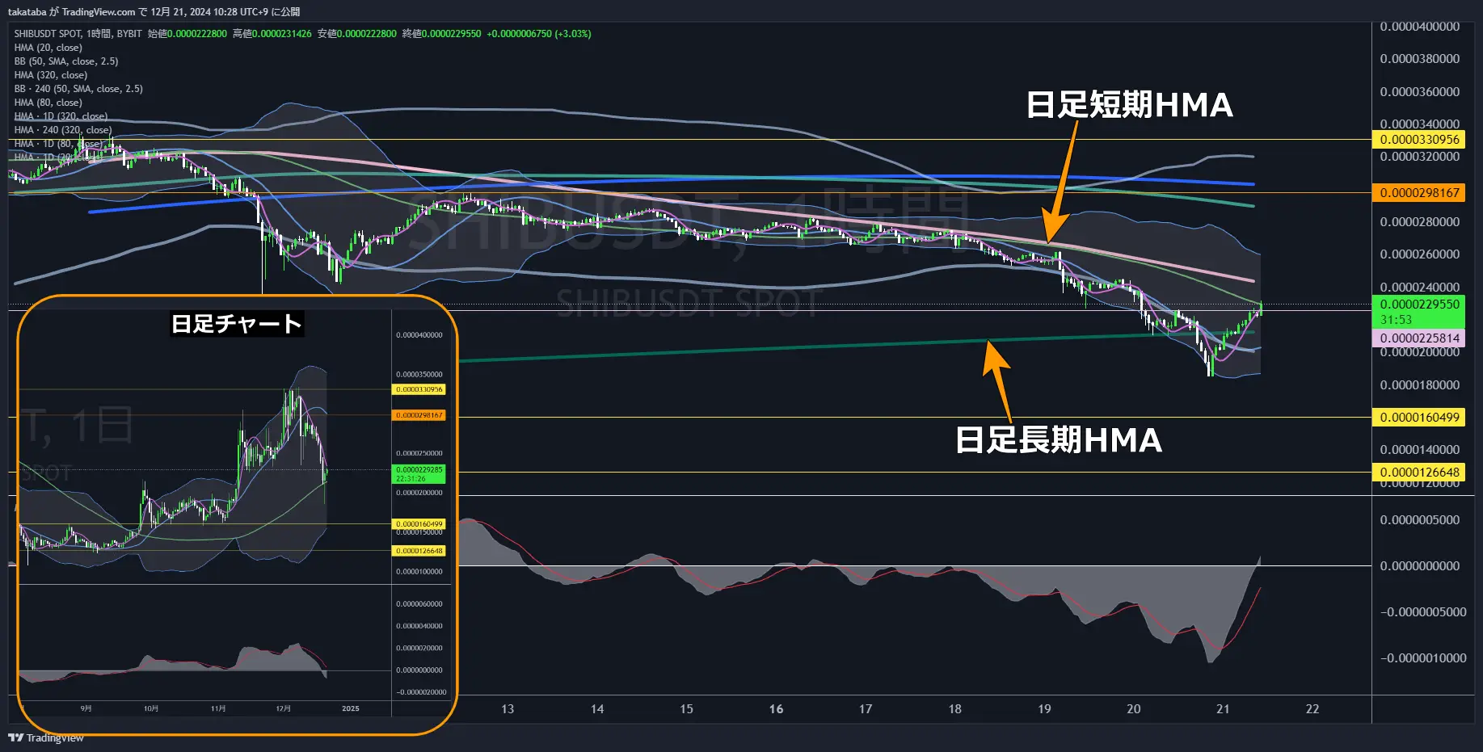1483x752 pixels.
Task: Click the 0.0000180000 price scale tick
Action: coord(1419,385)
